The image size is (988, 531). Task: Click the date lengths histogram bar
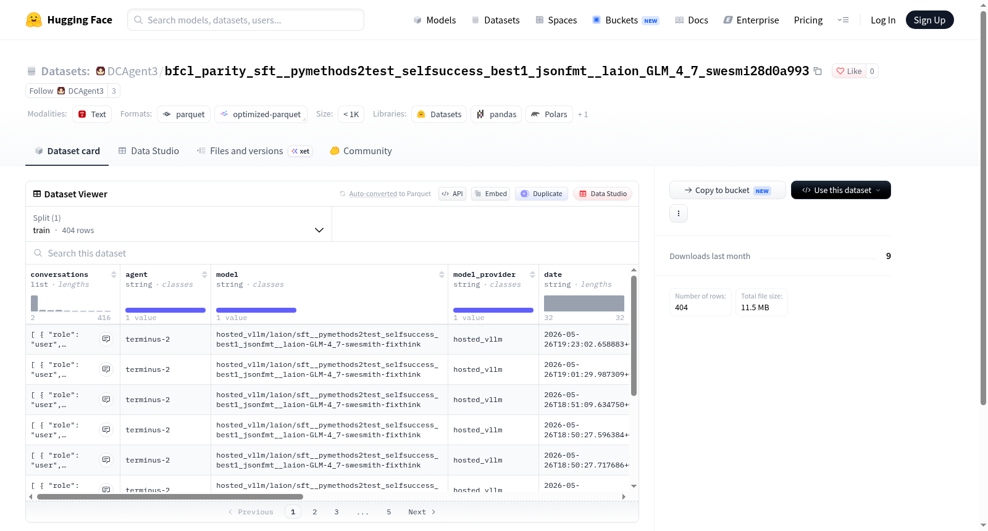click(x=584, y=303)
